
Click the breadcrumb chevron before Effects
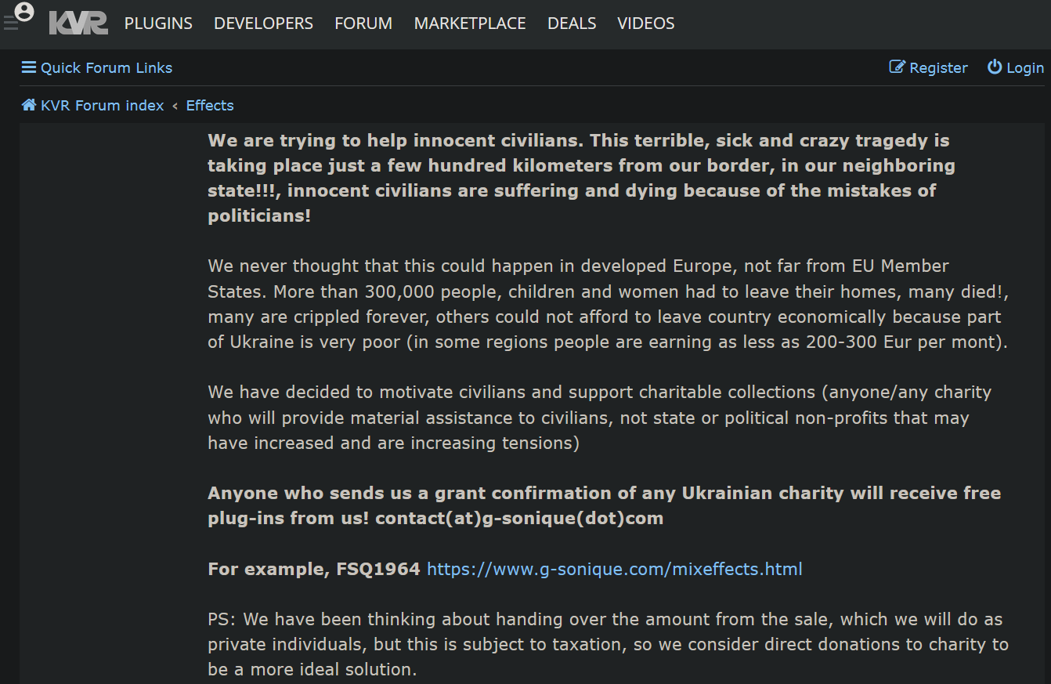click(x=175, y=106)
